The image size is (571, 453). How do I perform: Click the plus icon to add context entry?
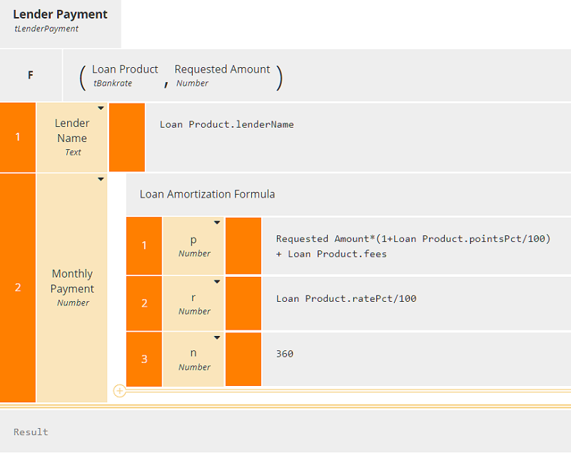[120, 391]
